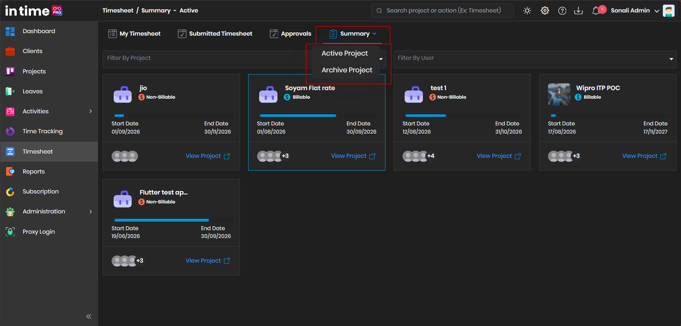
Task: Click View Project on Flutter test app
Action: [x=208, y=261]
